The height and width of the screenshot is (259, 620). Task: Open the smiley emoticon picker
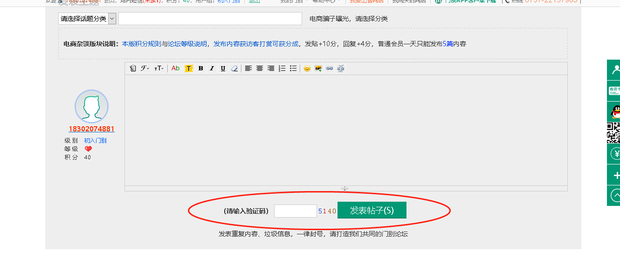click(307, 68)
